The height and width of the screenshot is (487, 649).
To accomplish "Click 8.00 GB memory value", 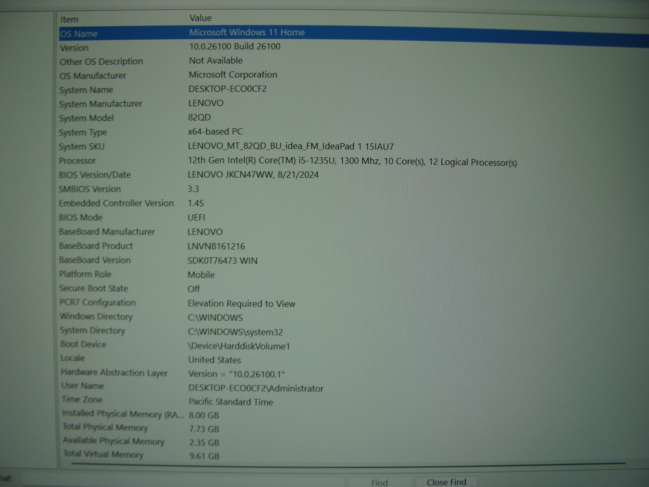I will pos(204,415).
